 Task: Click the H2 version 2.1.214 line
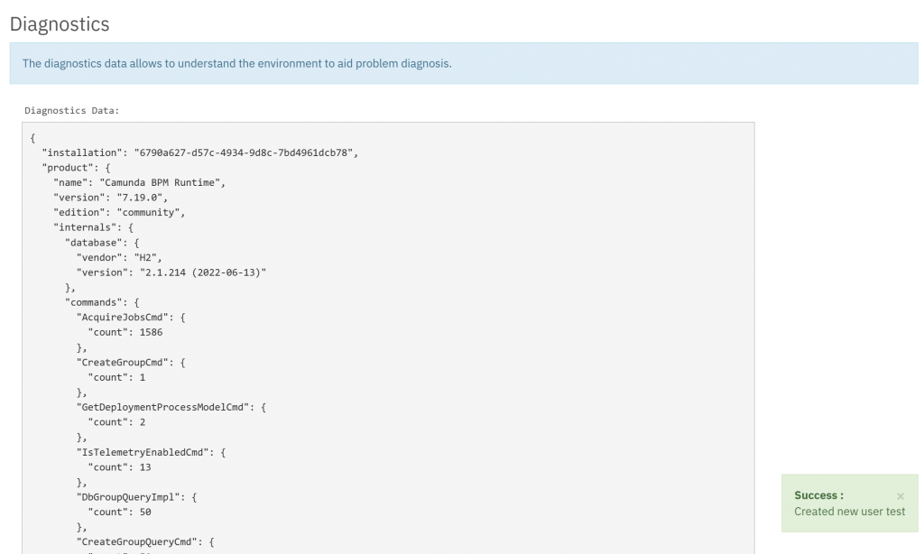tap(171, 272)
